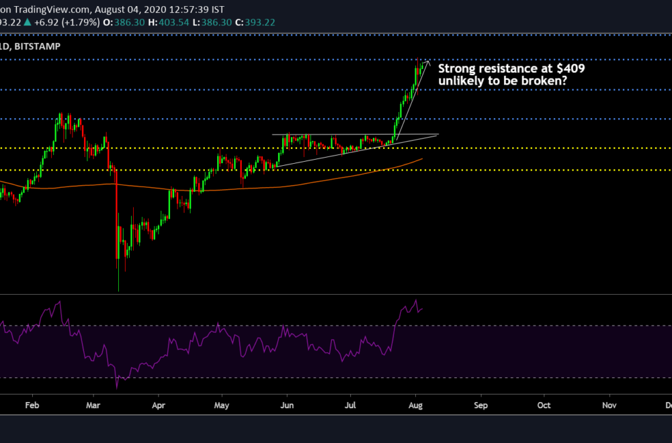Click the Jul label on time axis
672x443 pixels.
[350, 405]
